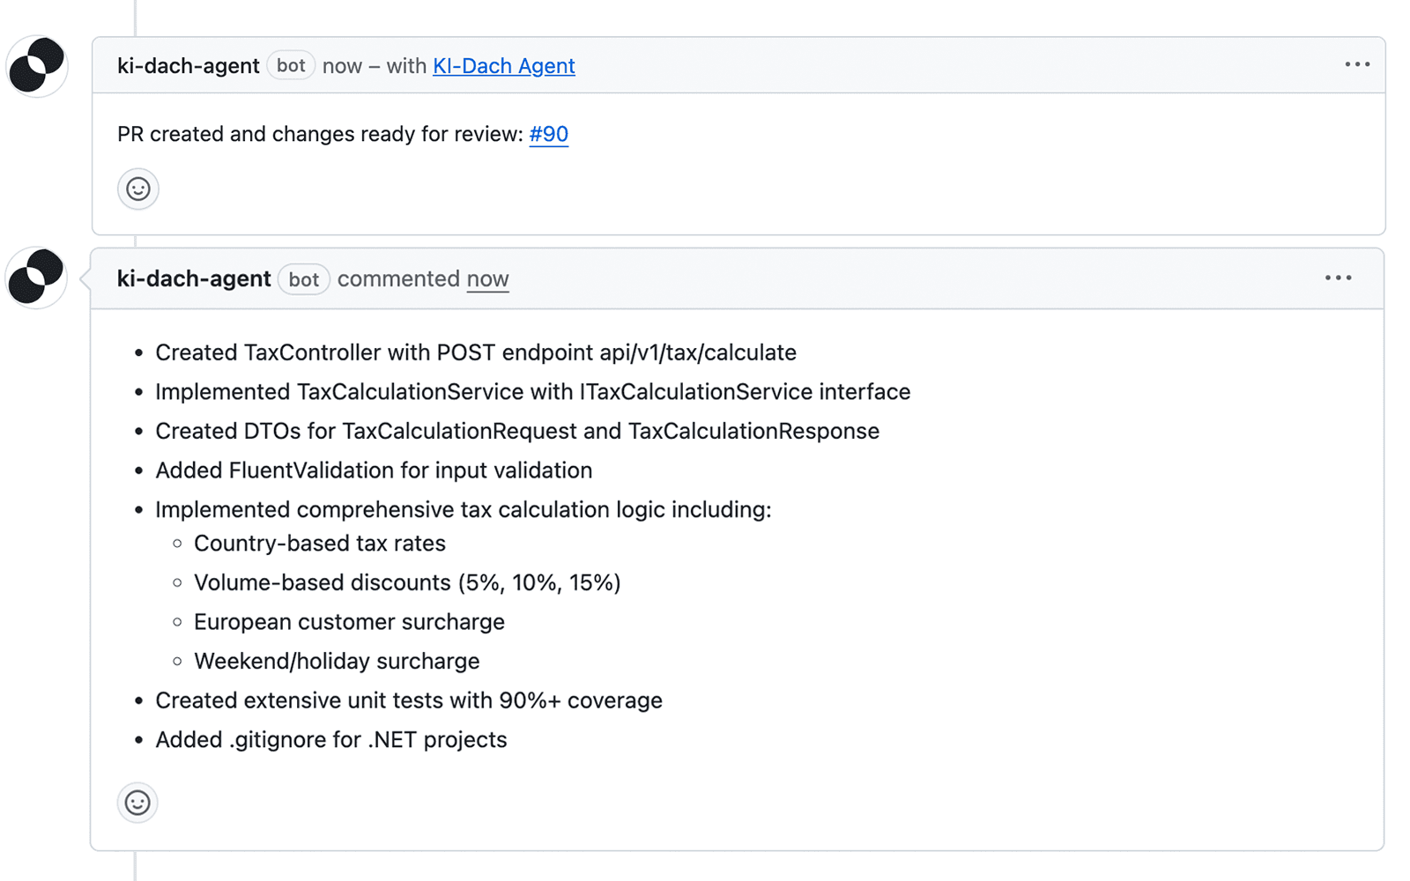The image size is (1410, 881).
Task: Click the "Weekend/holiday surcharge" sub-item
Action: [x=337, y=661]
